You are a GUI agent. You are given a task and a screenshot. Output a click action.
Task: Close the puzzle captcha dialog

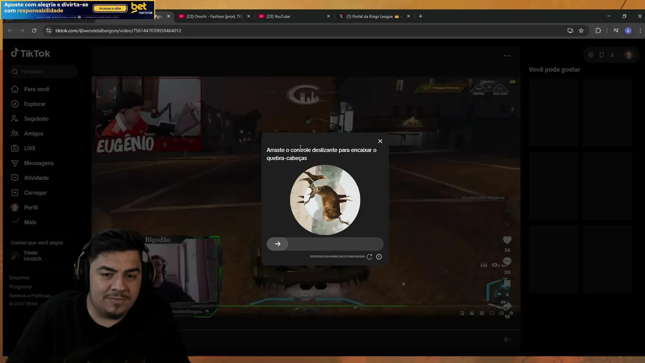[x=380, y=141]
